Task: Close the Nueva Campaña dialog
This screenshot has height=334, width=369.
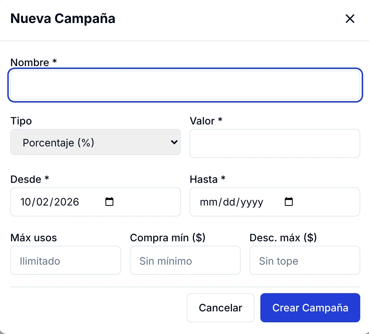Action: pos(350,19)
